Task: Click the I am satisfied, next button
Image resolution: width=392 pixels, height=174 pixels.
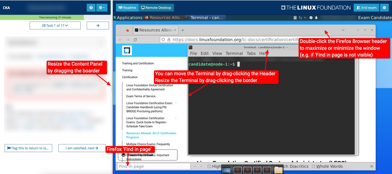Action: coord(82,148)
